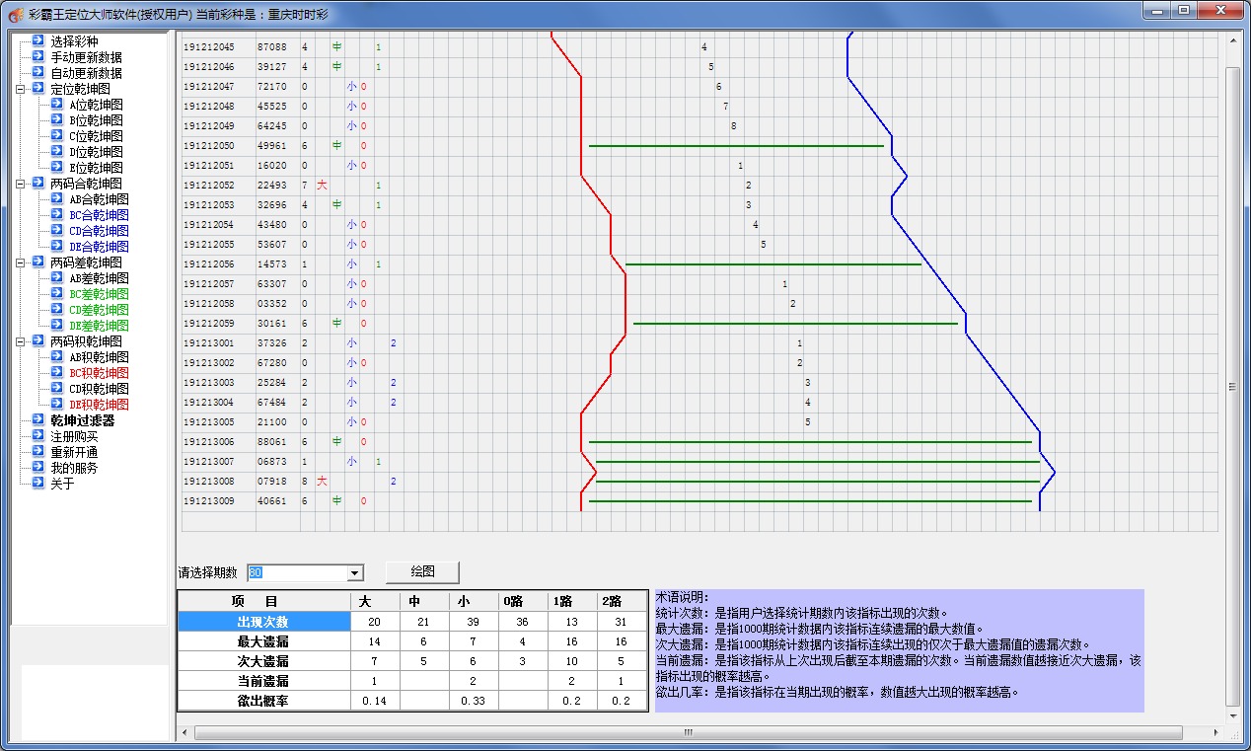The image size is (1251, 751).
Task: Click the arrow icon next to 关于
Action: 37,484
